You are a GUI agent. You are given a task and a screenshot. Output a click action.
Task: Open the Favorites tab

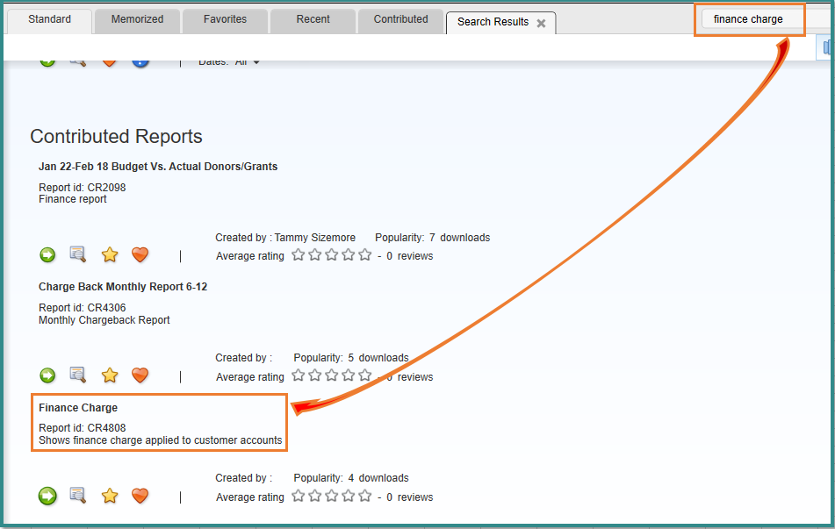point(226,19)
